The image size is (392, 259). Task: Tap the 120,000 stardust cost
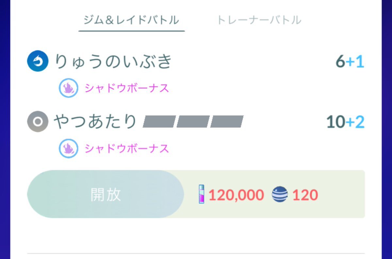(x=236, y=195)
